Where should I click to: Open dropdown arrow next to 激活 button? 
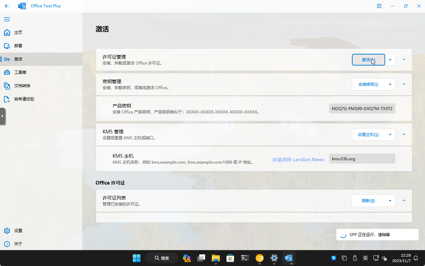tap(390, 60)
